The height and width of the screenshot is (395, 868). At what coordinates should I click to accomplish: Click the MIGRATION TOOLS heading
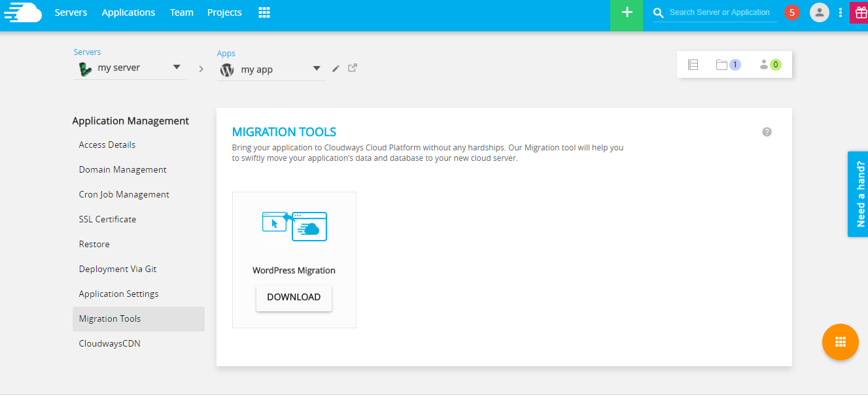pyautogui.click(x=285, y=132)
